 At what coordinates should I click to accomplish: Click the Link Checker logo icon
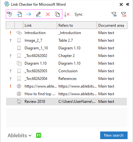click(x=7, y=4)
